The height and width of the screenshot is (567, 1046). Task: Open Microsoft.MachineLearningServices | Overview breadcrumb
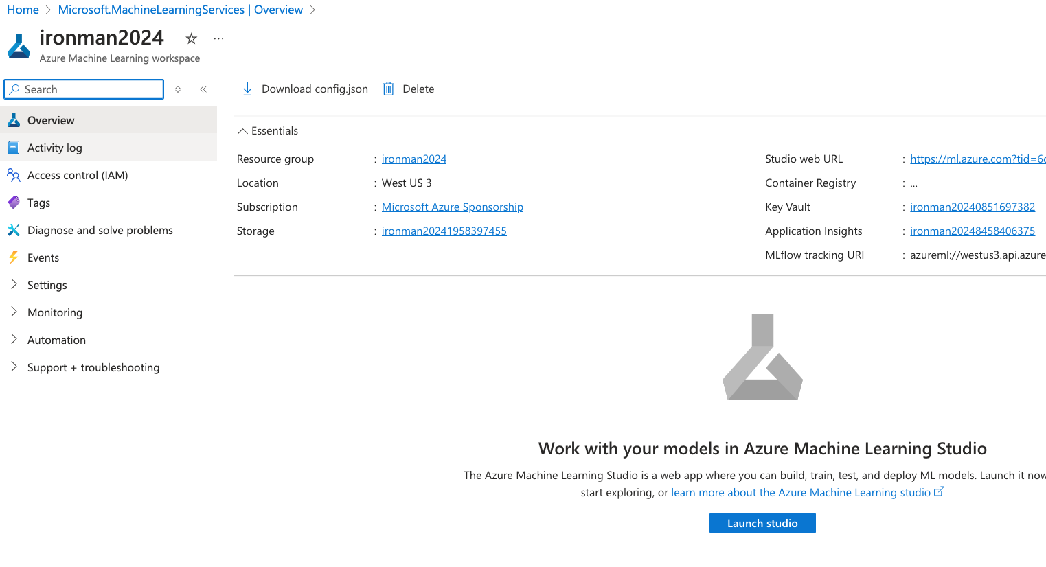click(x=181, y=10)
